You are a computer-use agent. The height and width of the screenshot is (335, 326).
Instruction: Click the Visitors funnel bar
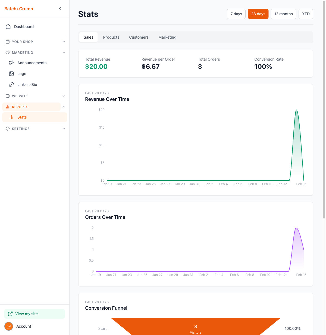196,328
